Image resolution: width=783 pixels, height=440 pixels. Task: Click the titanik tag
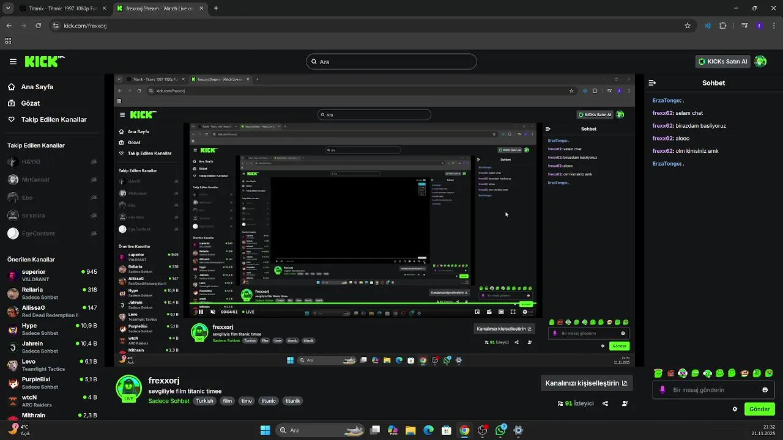tap(292, 401)
